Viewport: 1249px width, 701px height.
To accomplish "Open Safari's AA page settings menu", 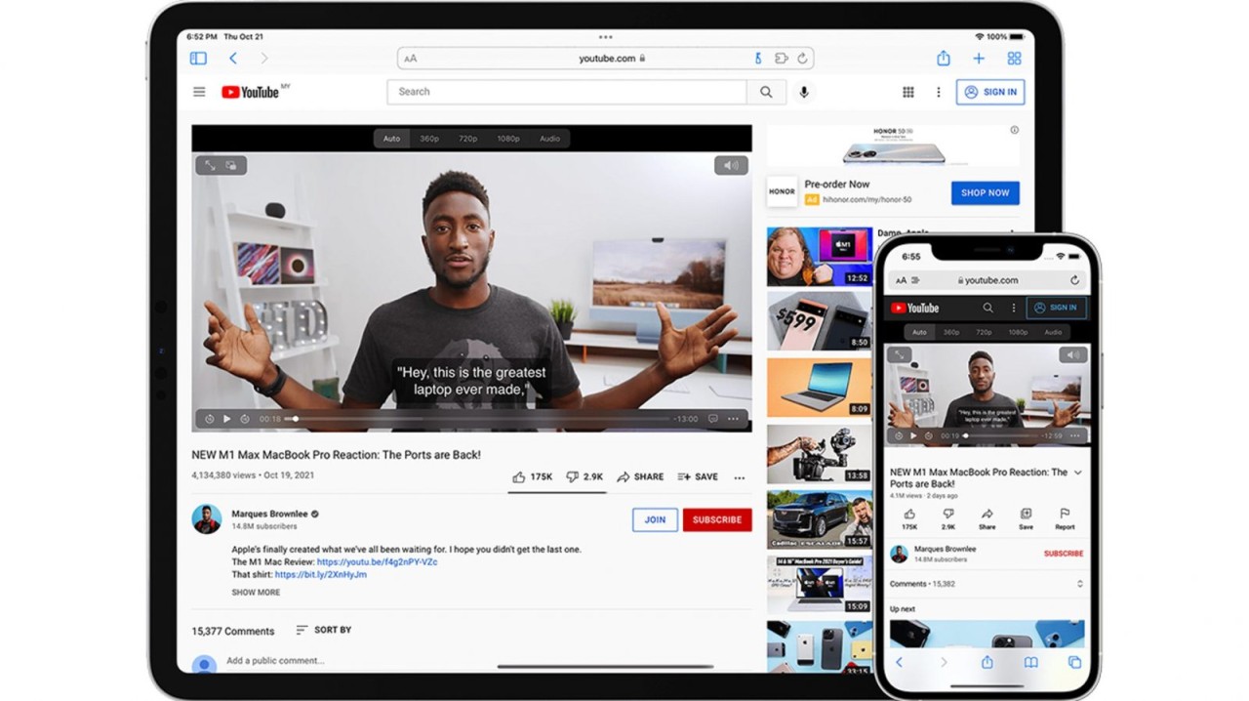I will [x=410, y=58].
